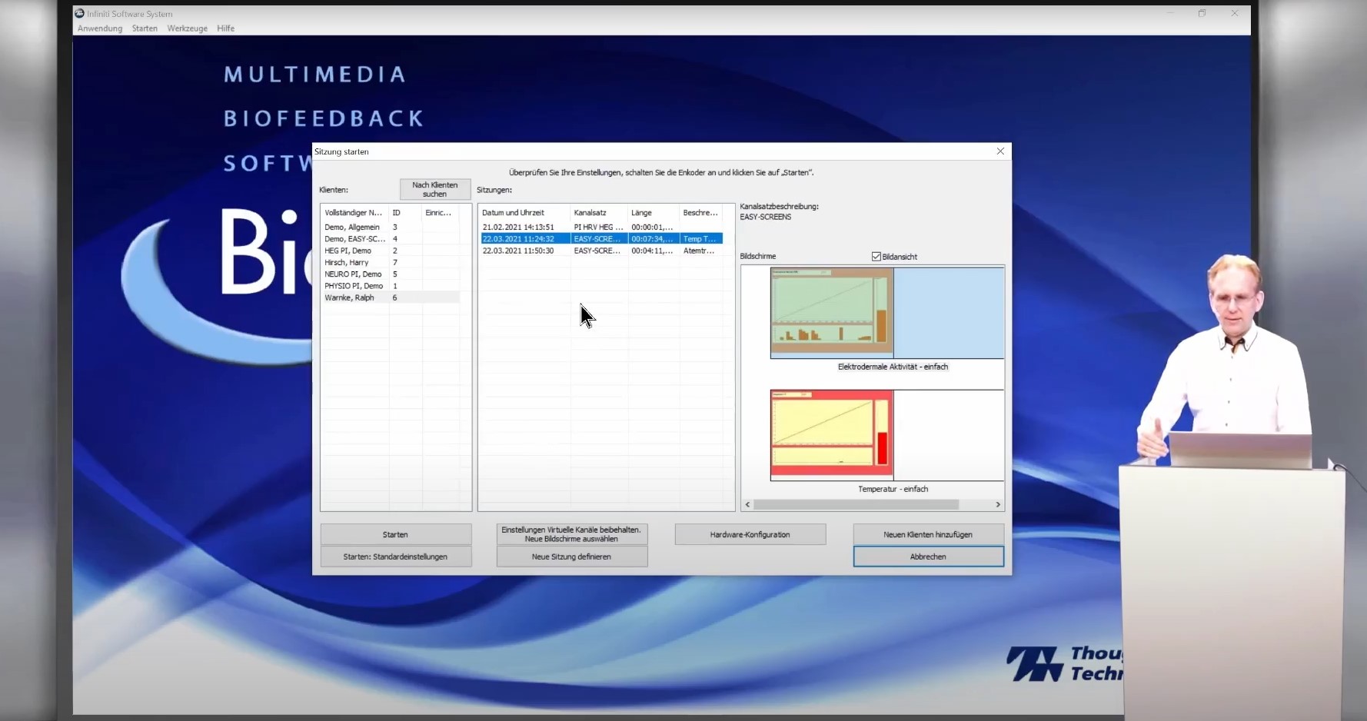Select client "Warnke, Ralph"
The height and width of the screenshot is (721, 1367).
(x=349, y=297)
